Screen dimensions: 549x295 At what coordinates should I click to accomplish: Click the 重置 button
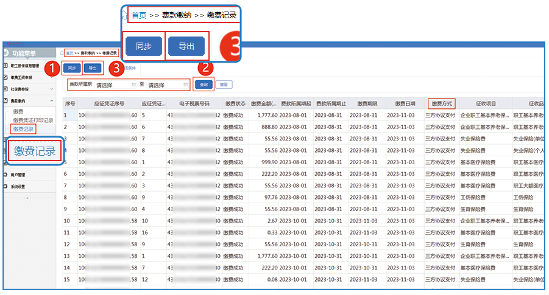click(x=224, y=85)
